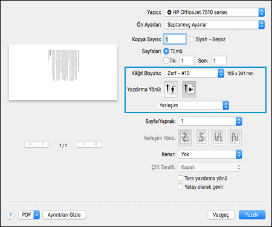This screenshot has width=272, height=227.
Task: Choose Z-pattern layout direction icon
Action: 185,138
